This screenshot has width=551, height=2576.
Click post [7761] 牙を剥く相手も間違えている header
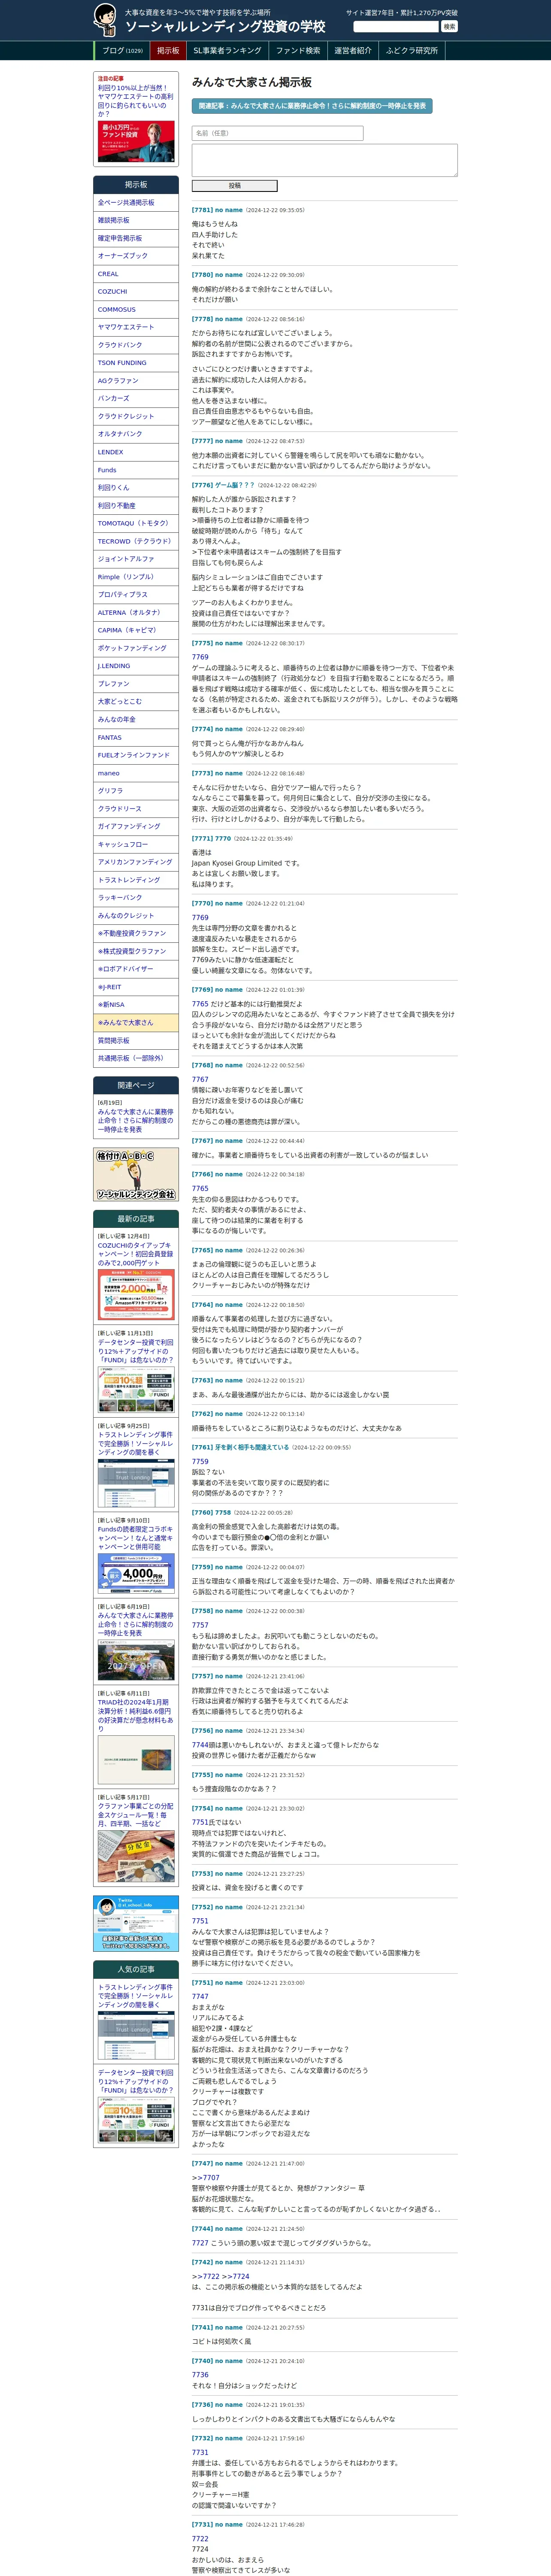(240, 1447)
